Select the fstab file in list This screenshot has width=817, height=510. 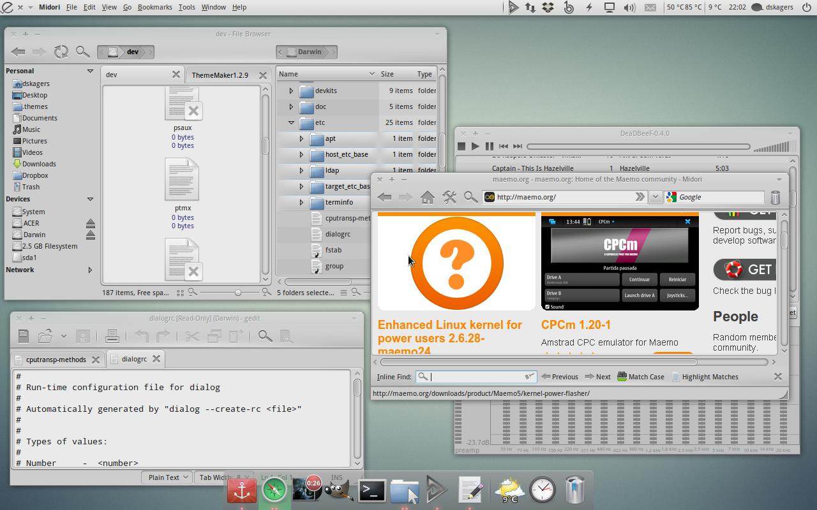click(x=333, y=250)
